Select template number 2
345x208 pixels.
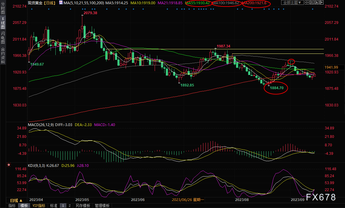click(70, 206)
